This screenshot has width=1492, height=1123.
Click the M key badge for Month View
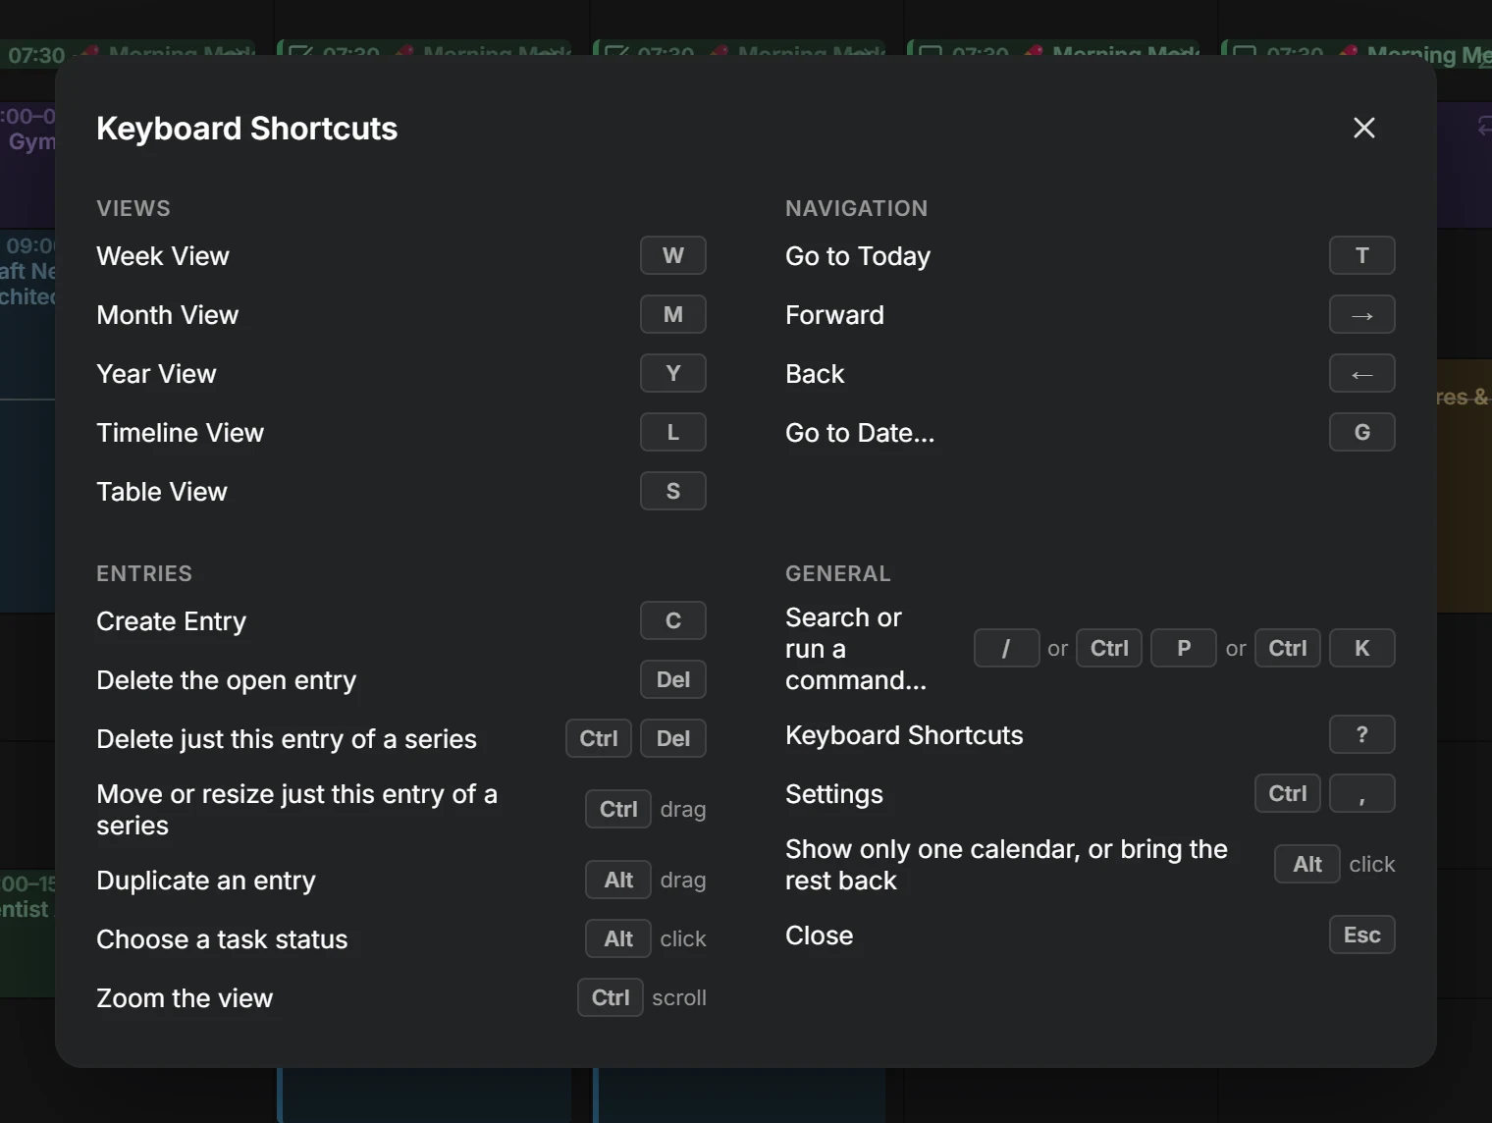[x=672, y=315]
